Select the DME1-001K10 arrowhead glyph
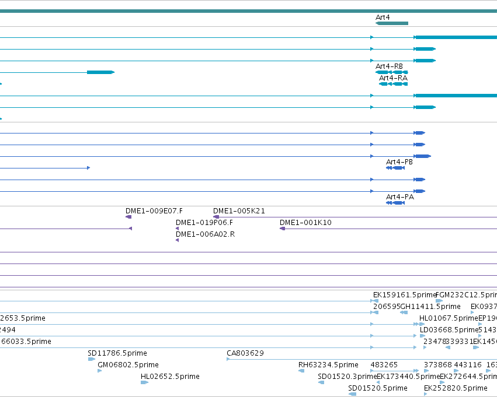The width and height of the screenshot is (497, 397). 283,229
